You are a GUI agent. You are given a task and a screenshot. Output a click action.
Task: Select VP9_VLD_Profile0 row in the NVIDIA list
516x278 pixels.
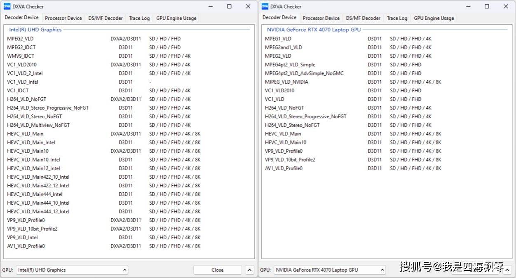[386, 151]
